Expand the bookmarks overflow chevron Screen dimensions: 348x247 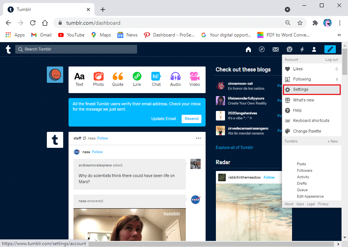(339, 35)
